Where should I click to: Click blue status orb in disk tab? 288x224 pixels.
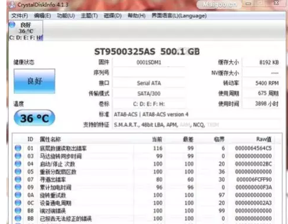pos(12,25)
